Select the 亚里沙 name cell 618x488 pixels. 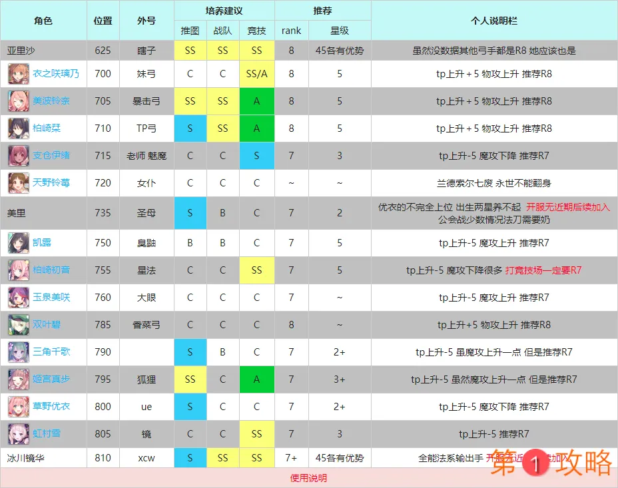[x=43, y=51]
